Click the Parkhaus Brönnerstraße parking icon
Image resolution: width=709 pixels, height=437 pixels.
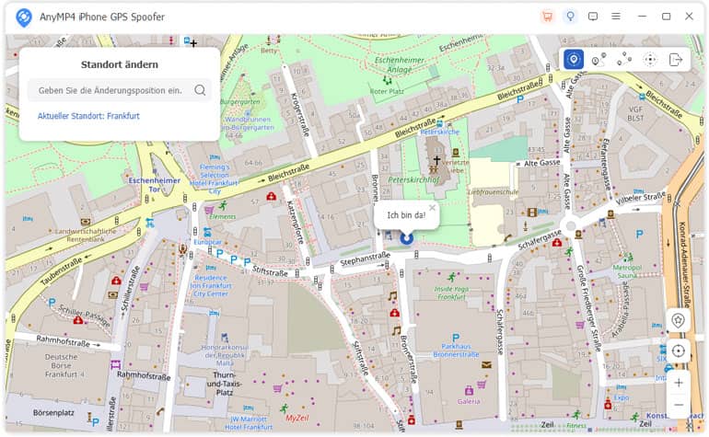(456, 338)
